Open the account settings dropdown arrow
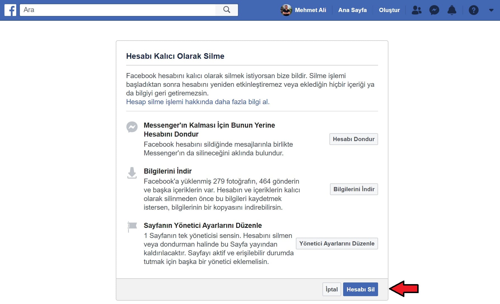 [x=491, y=11]
